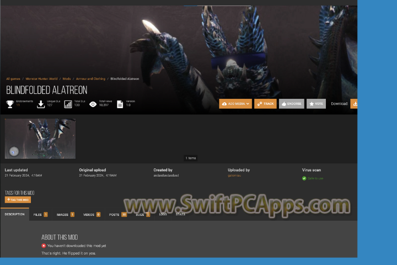Switch to the Images tab
Screen dimensions: 397x265
[65, 215]
